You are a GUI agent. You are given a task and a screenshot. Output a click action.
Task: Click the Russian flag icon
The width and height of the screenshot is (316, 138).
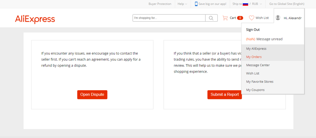pos(245,4)
